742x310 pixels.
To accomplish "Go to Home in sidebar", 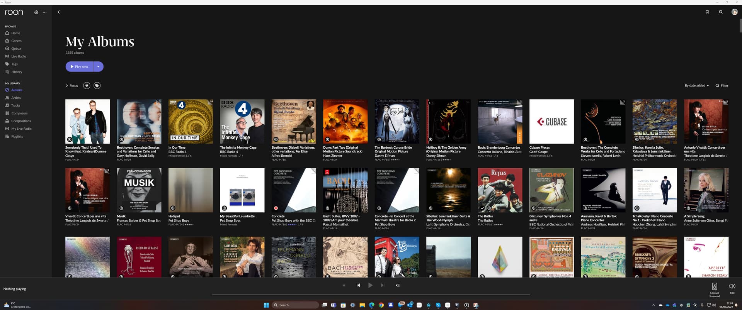I will (x=13, y=33).
